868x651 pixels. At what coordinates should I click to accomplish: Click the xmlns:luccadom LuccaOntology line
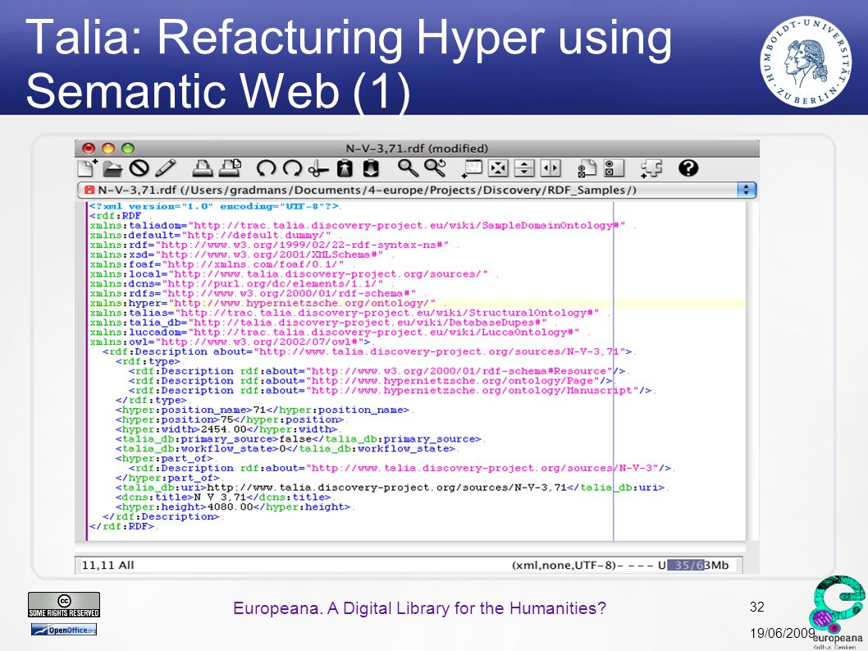(x=335, y=332)
